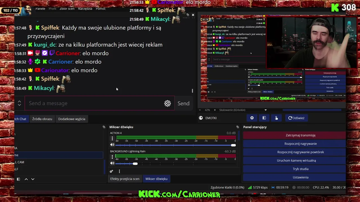Float the scenes dock with its pop-out icon
360x202 pixels.
(x=104, y=127)
